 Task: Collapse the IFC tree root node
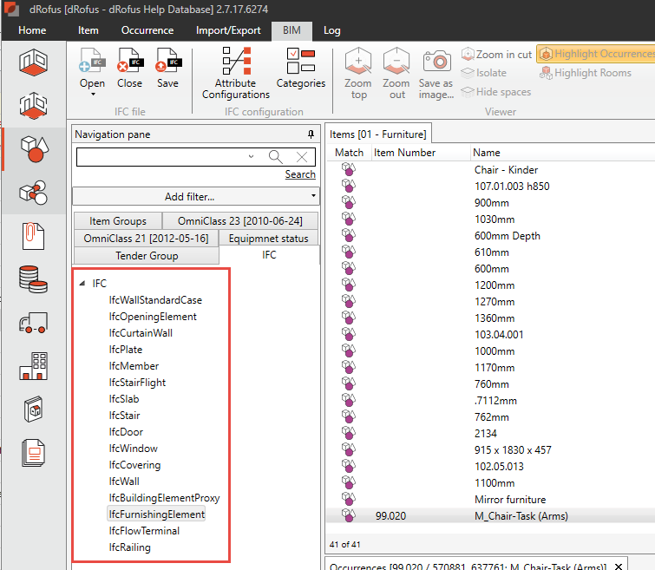(81, 284)
